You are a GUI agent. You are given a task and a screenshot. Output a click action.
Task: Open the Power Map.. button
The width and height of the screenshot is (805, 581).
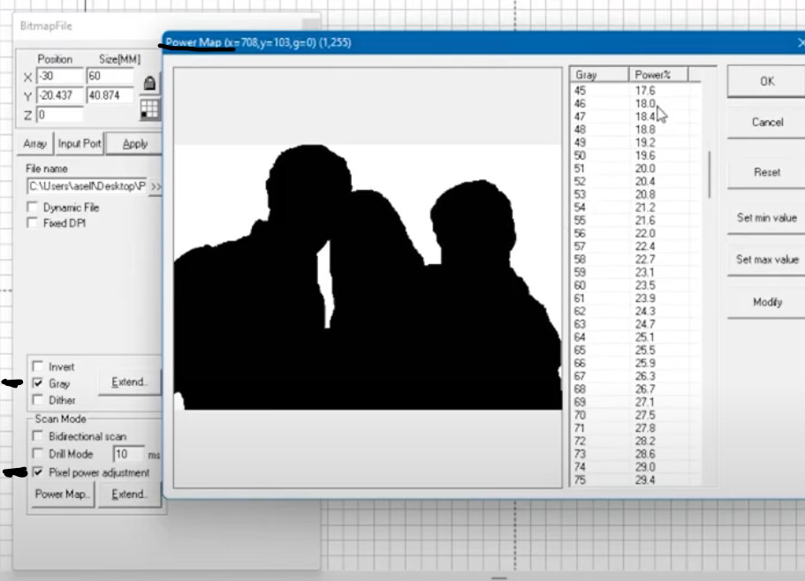pos(63,494)
